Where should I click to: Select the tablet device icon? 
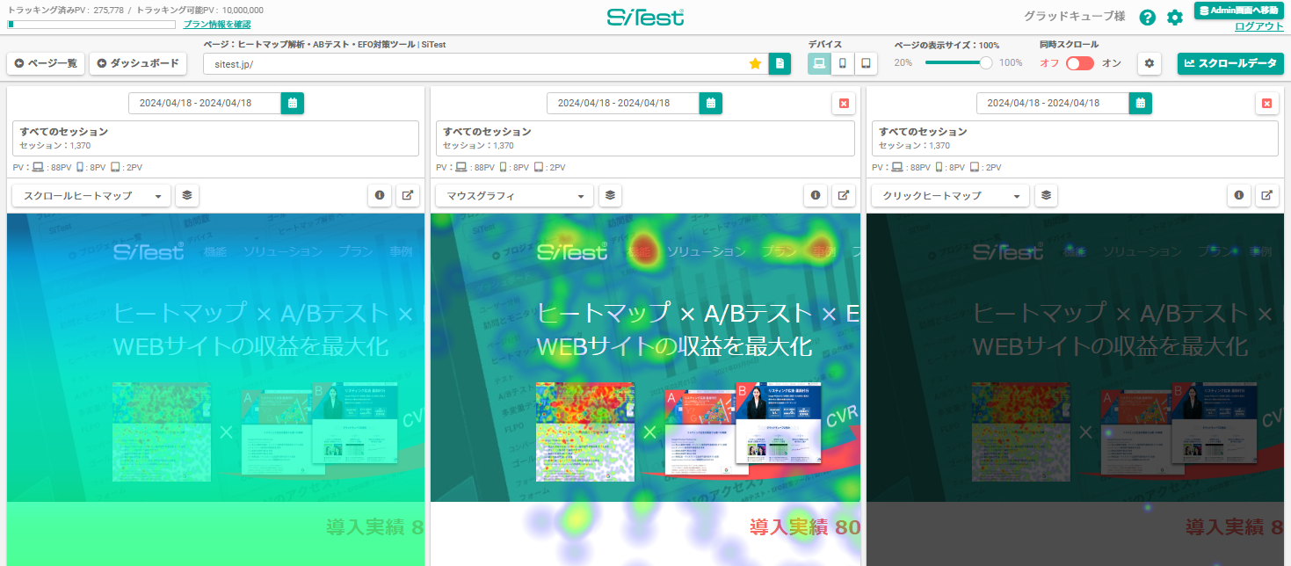tap(867, 63)
